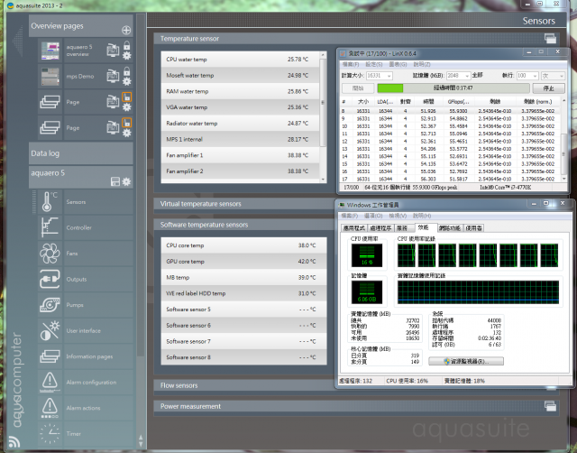The height and width of the screenshot is (453, 577).
Task: Open Task Manager 選項(O) menu
Action: click(x=373, y=216)
